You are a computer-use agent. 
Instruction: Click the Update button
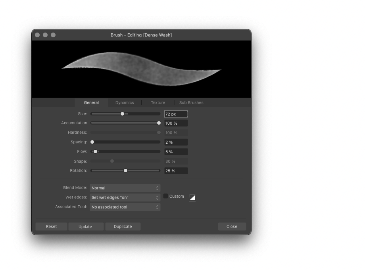pyautogui.click(x=85, y=226)
